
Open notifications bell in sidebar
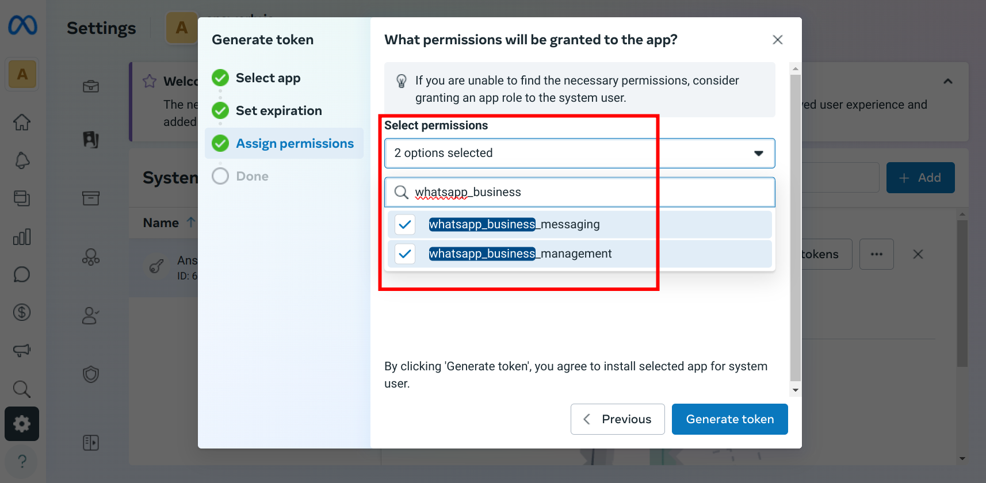pyautogui.click(x=22, y=160)
